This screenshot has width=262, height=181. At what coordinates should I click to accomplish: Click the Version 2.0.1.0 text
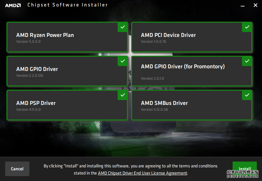point(152,78)
